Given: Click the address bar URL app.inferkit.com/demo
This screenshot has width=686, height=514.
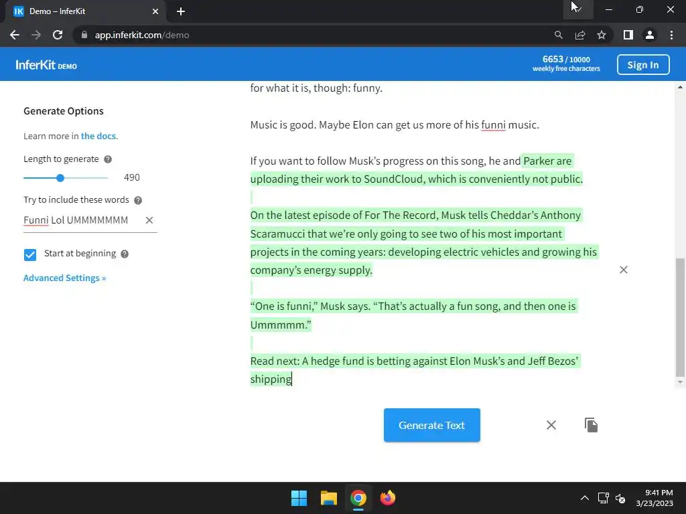Looking at the screenshot, I should pyautogui.click(x=142, y=35).
